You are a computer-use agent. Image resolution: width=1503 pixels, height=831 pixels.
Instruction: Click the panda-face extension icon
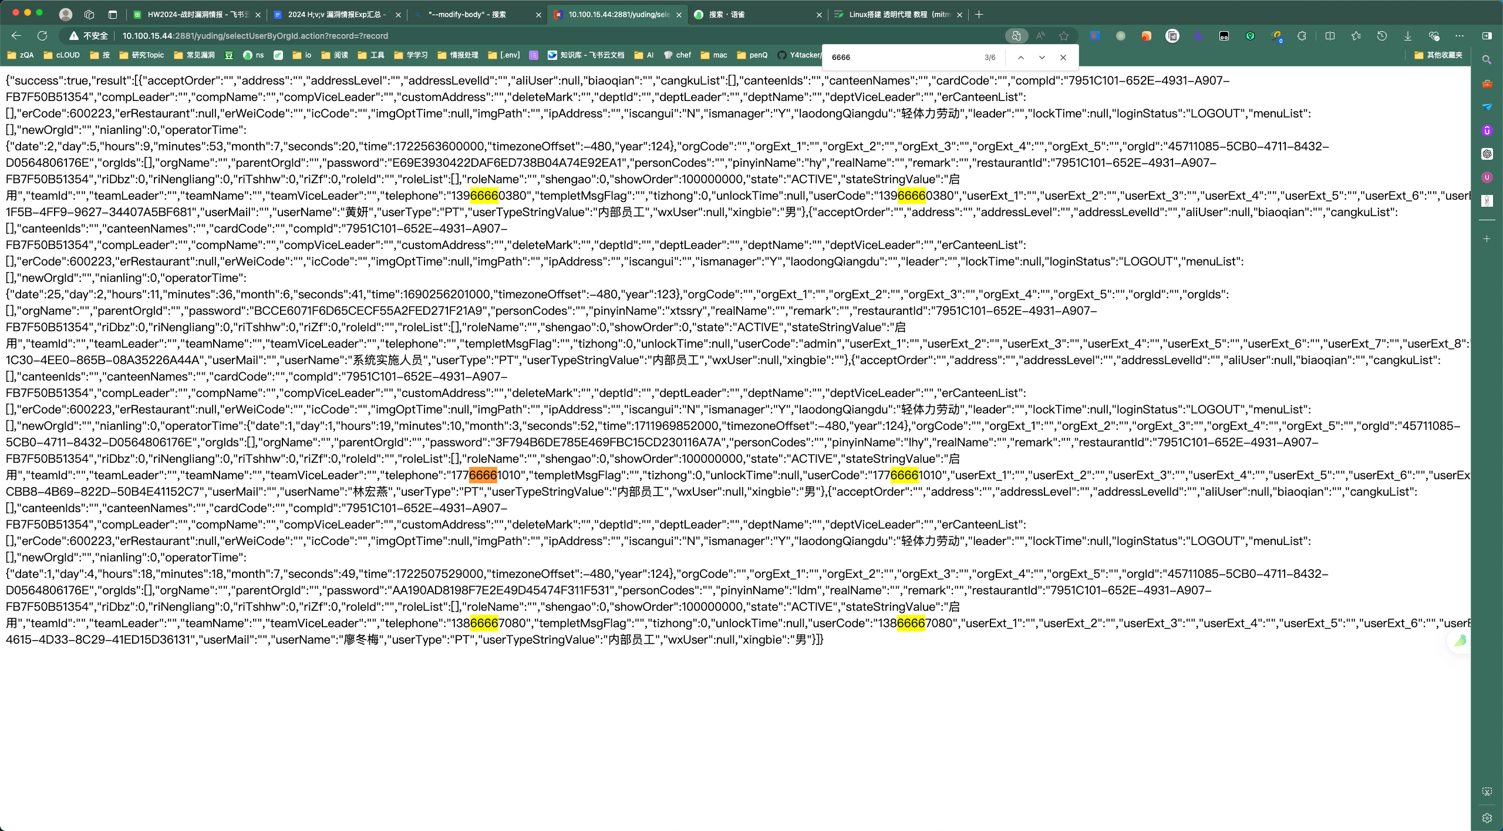click(x=1224, y=36)
